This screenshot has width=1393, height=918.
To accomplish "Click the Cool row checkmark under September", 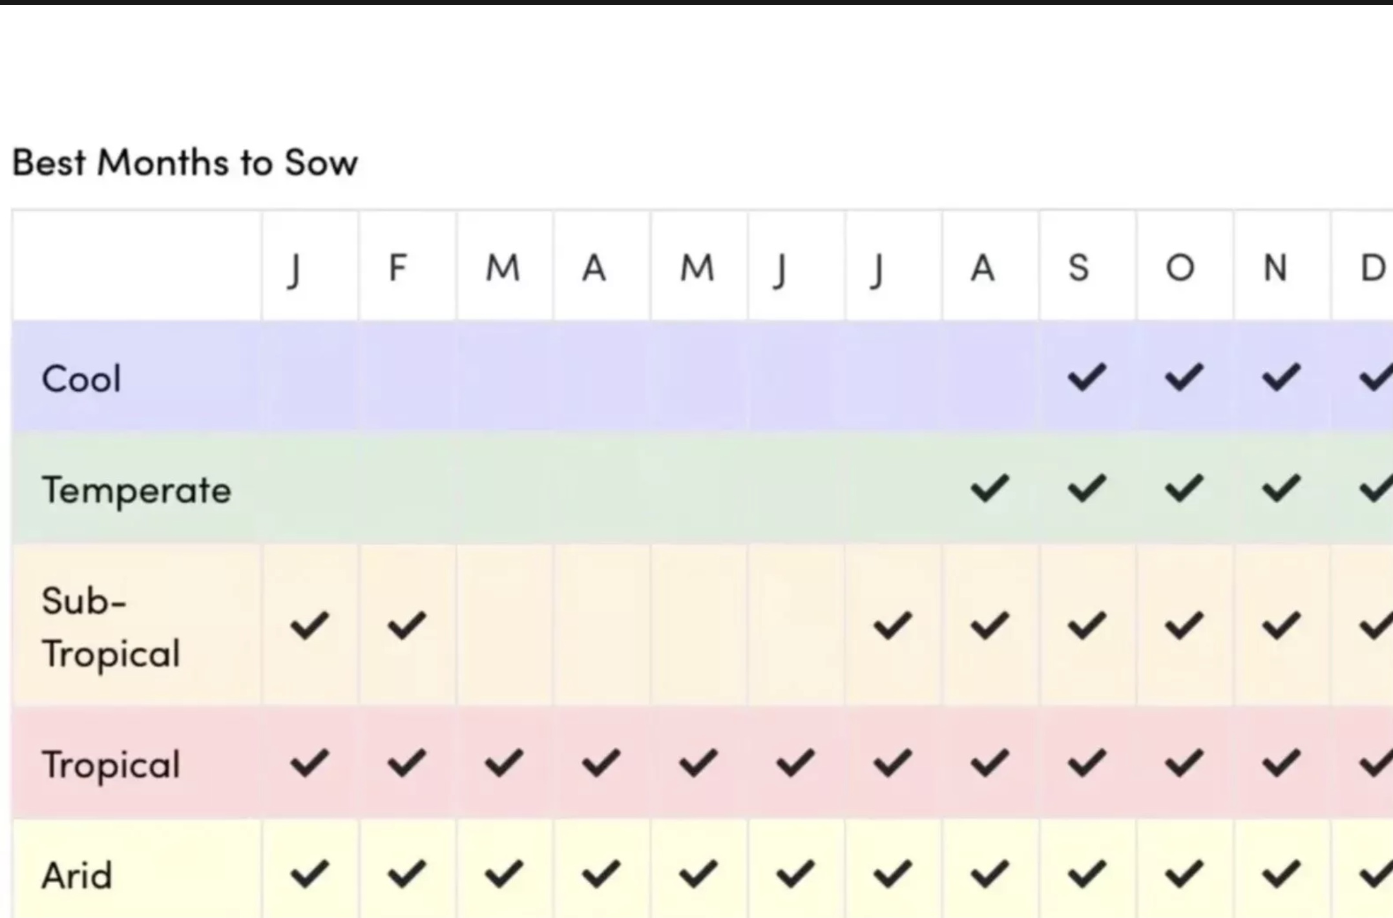I will [1087, 377].
